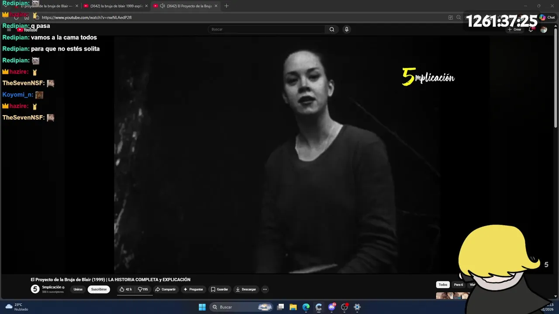Switch to 'la bruja de blair 1999' tab
Screen dimensions: 559x314
pos(116,6)
